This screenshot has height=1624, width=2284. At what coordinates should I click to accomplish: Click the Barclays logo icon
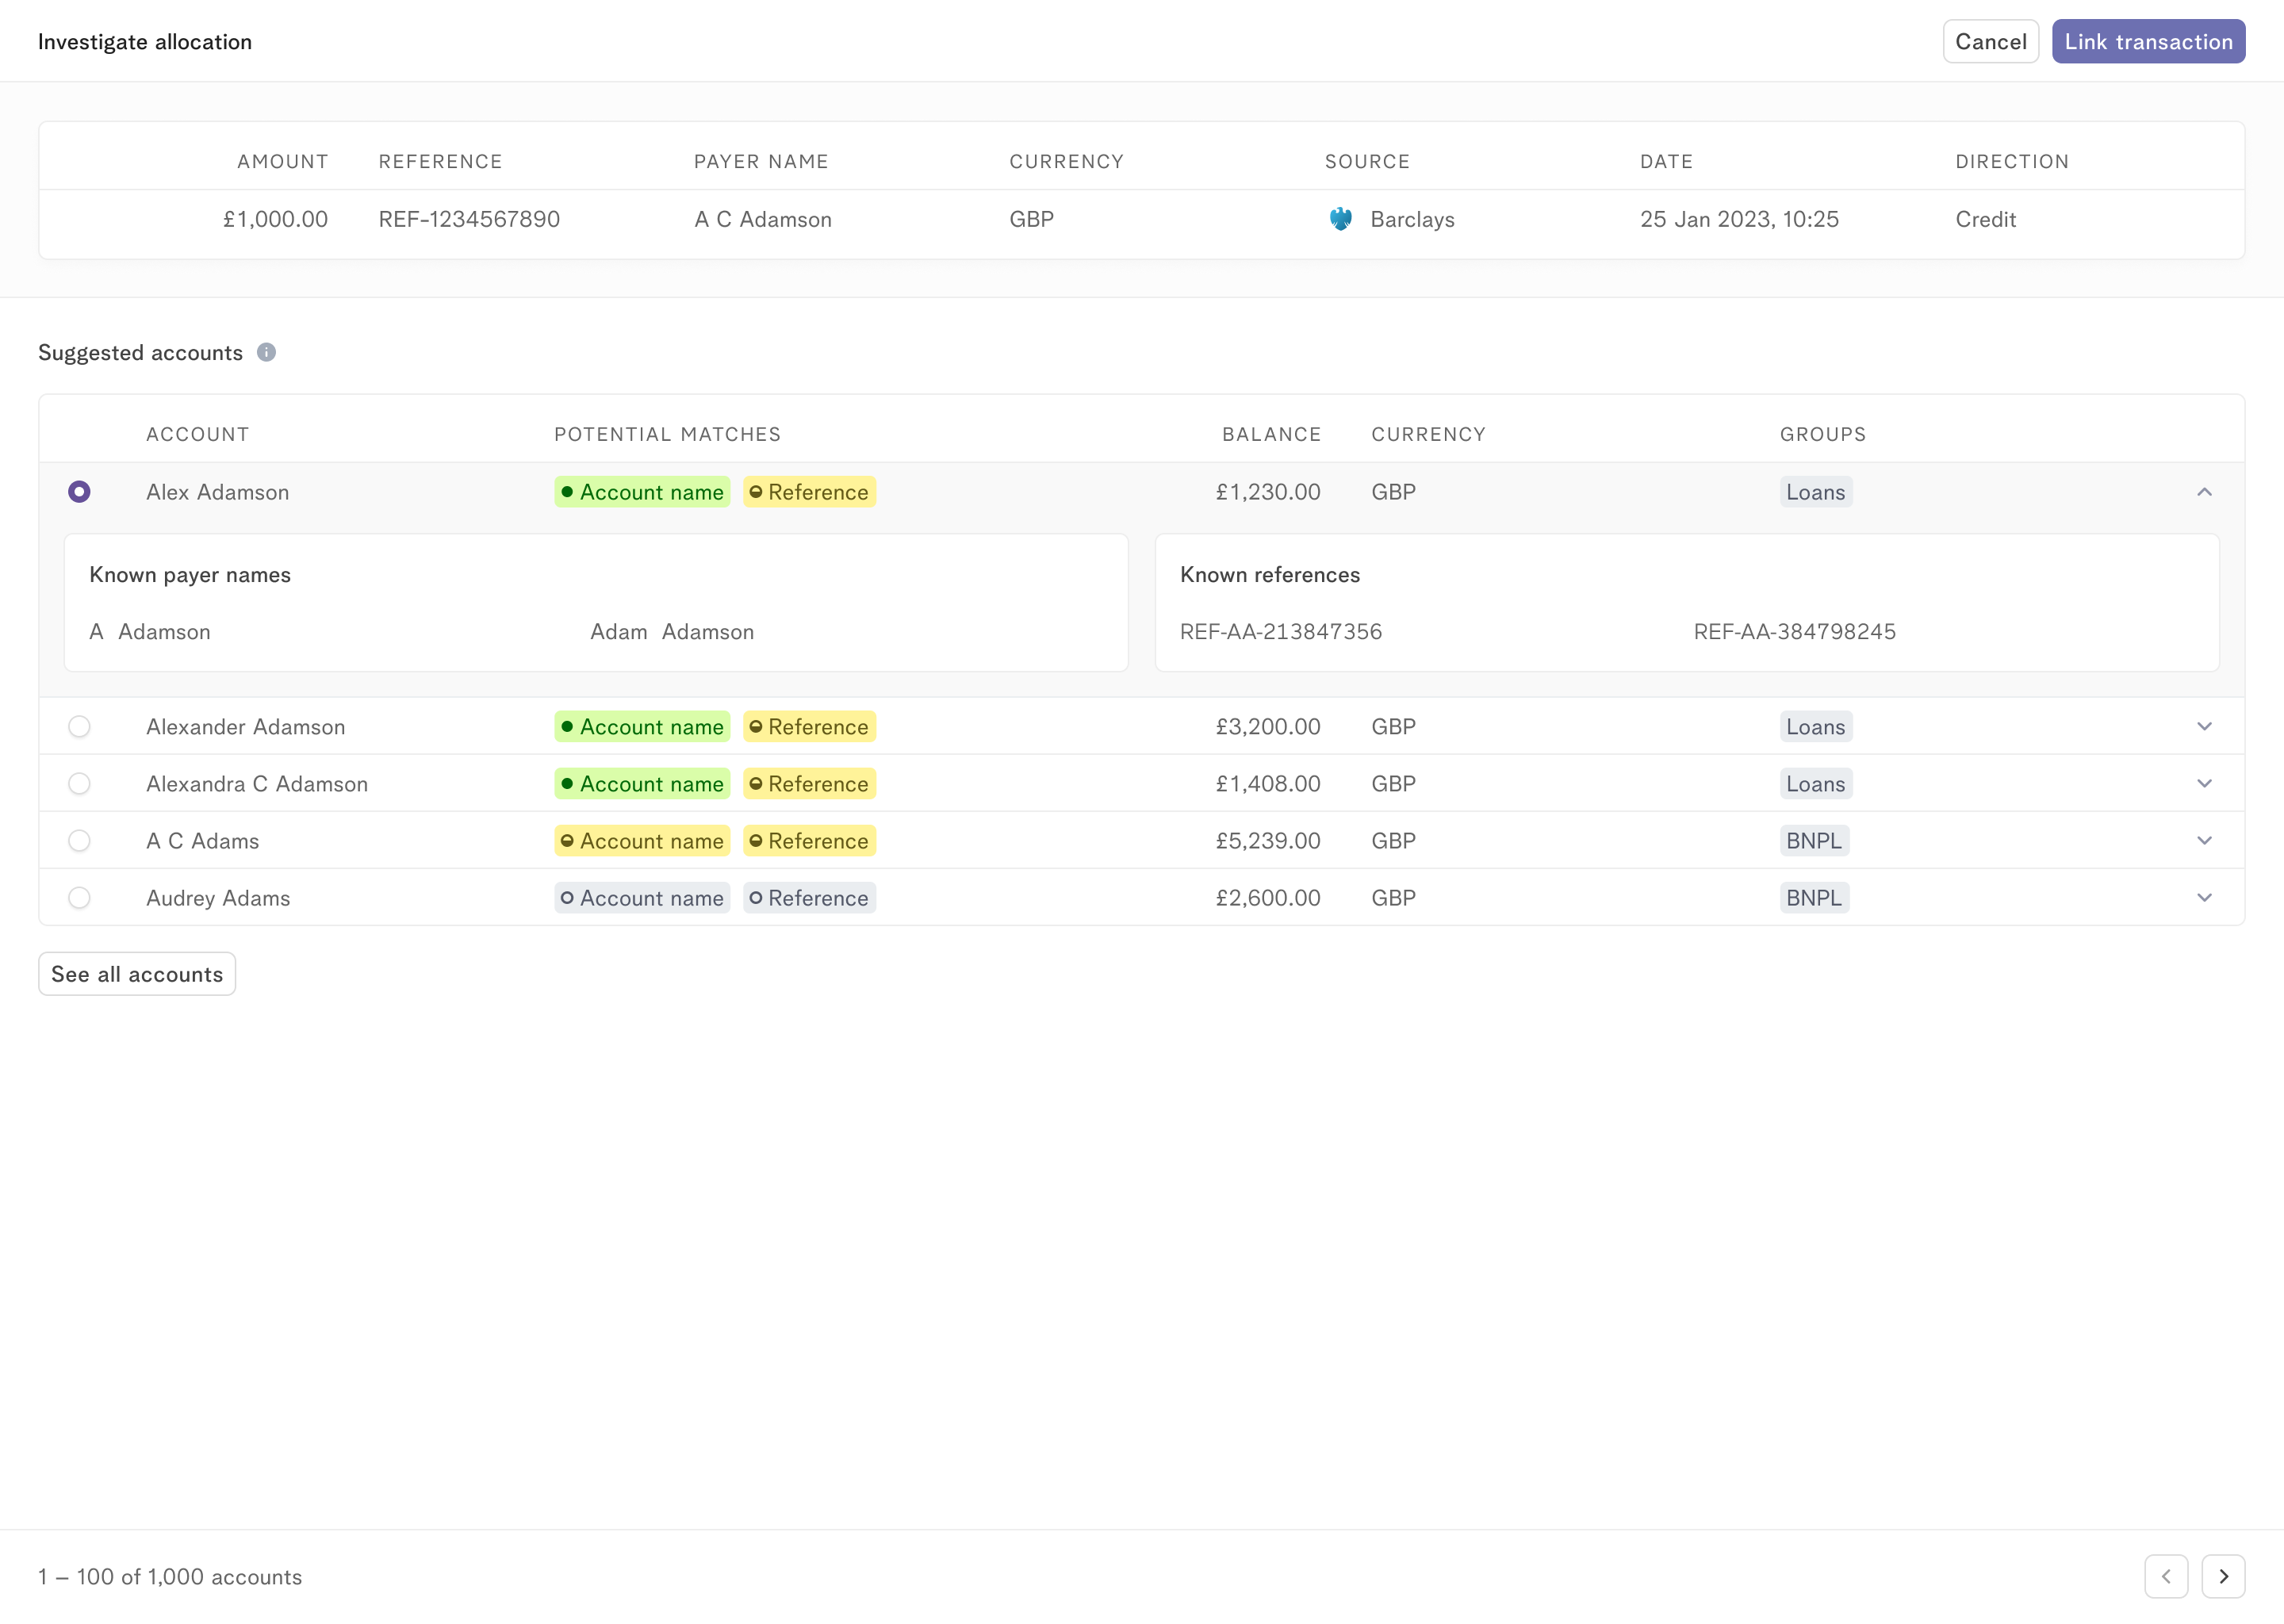1340,219
